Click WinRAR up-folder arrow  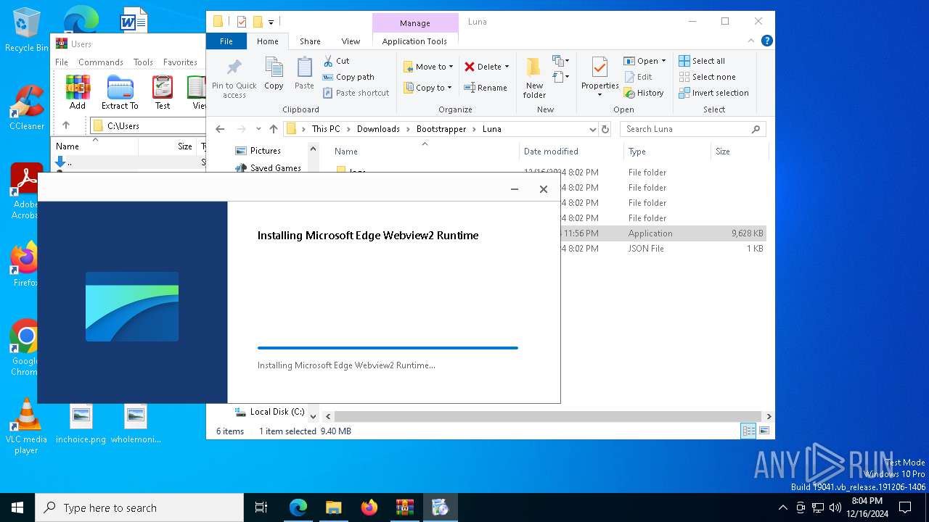click(x=66, y=125)
